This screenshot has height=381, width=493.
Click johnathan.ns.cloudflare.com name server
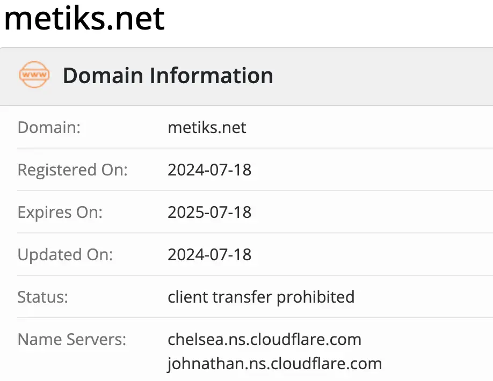(274, 363)
